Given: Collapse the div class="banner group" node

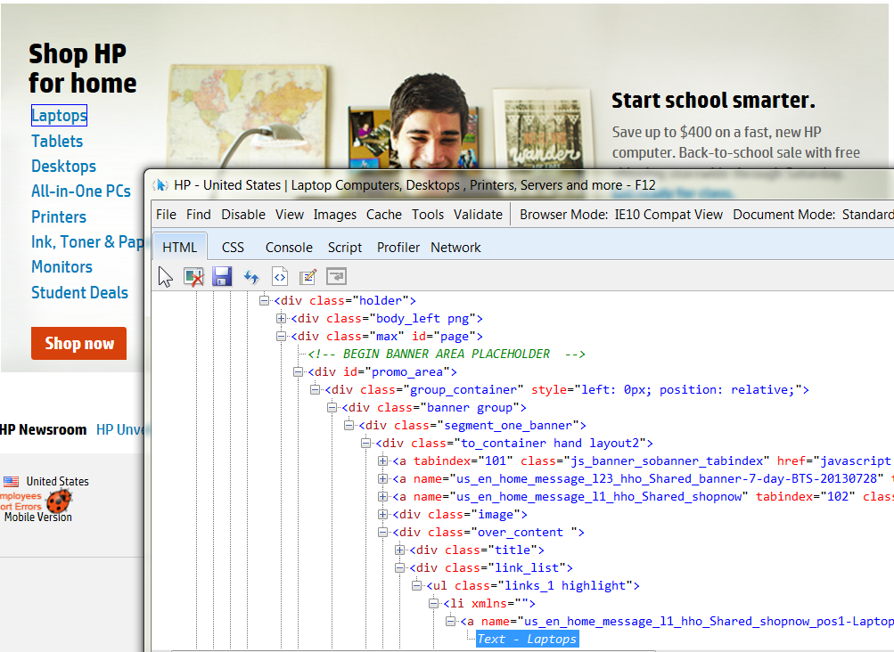Looking at the screenshot, I should click(332, 408).
